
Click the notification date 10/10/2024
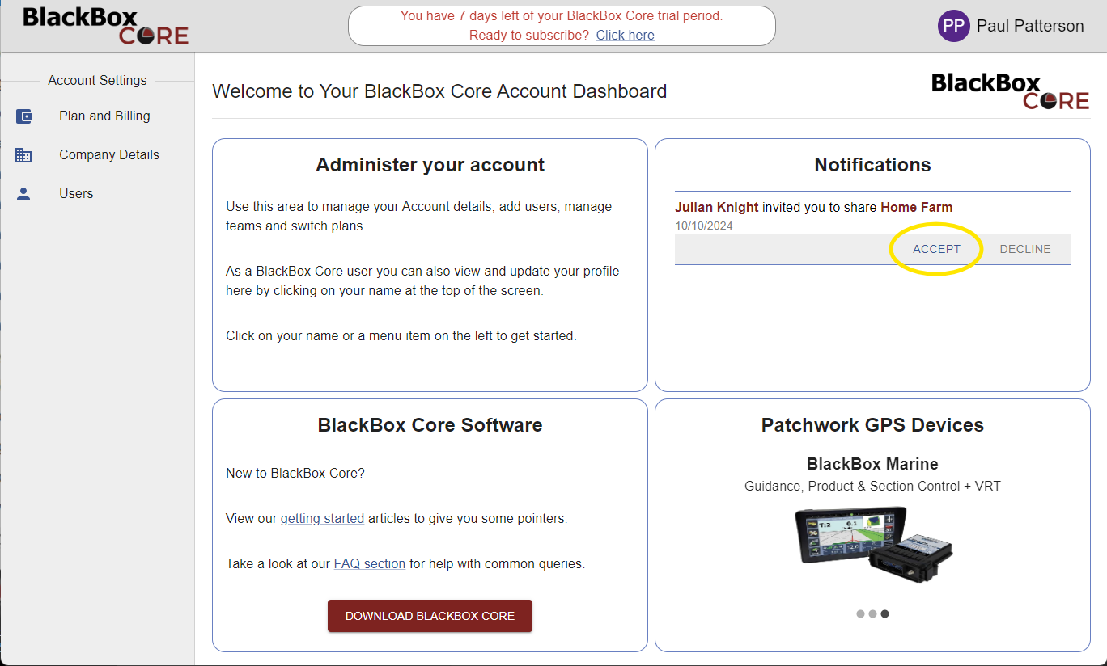click(704, 226)
